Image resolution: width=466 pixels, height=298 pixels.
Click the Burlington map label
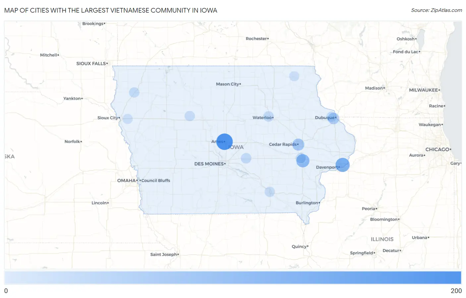(x=307, y=203)
